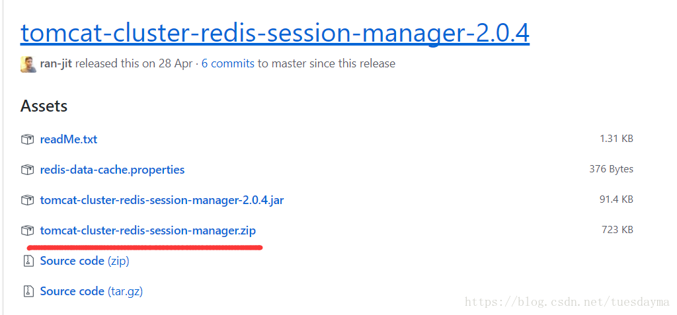This screenshot has height=315, width=677.
Task: Click the zip file icon beside Source code (zip)
Action: point(27,261)
